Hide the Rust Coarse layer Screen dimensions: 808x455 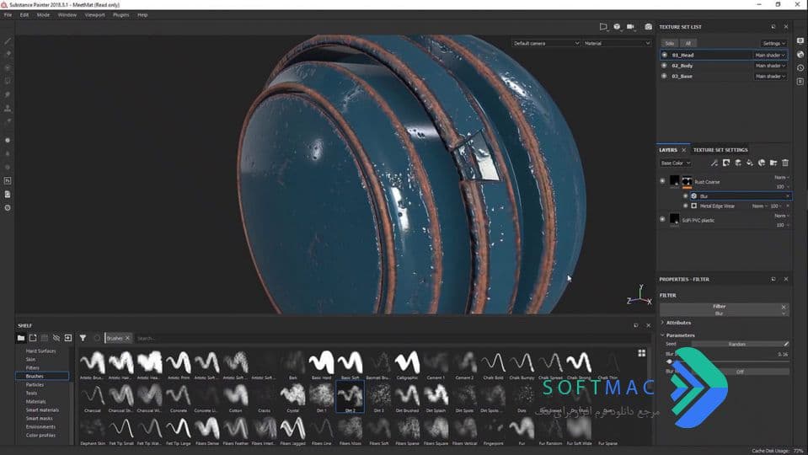coord(663,181)
